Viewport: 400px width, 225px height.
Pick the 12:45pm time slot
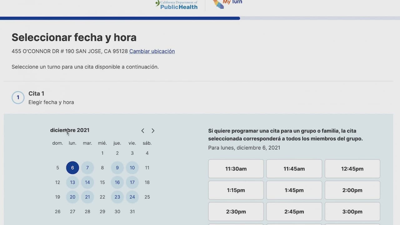pyautogui.click(x=352, y=169)
